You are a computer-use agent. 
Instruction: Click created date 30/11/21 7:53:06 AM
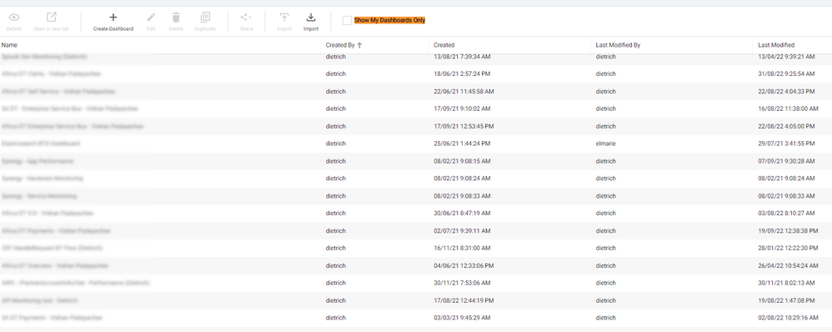point(462,283)
